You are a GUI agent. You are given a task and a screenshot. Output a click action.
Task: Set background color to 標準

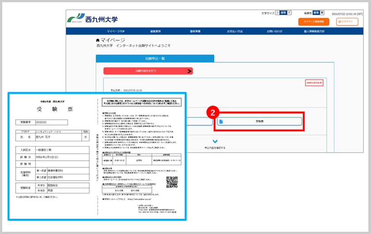click(316, 13)
